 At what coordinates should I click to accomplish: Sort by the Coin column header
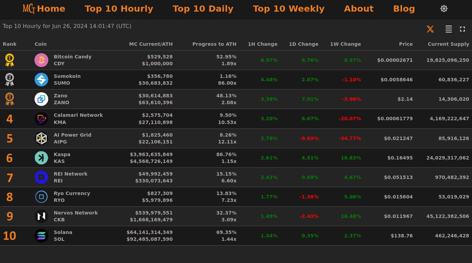tap(41, 44)
